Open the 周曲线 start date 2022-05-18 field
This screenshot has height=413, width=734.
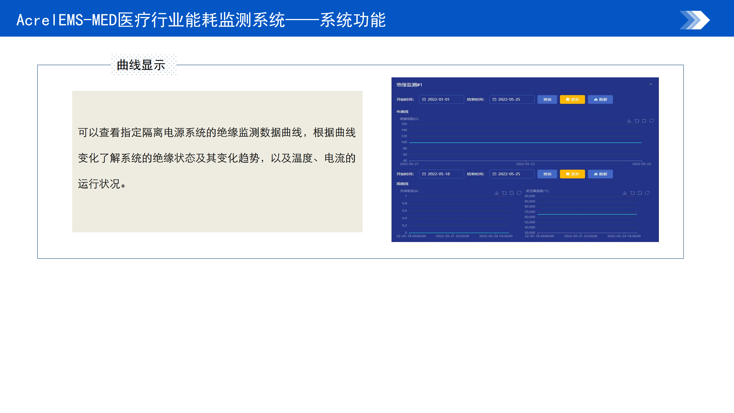pos(441,174)
